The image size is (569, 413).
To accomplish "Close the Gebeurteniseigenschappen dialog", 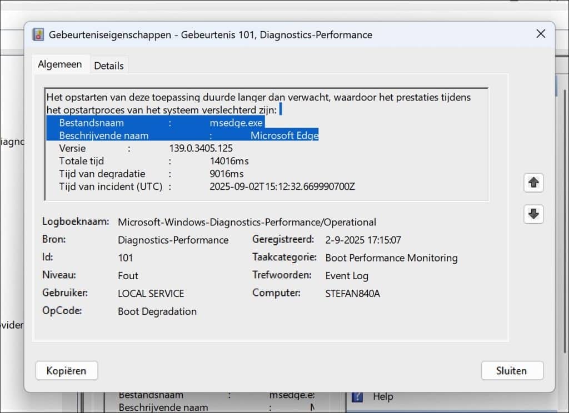I will point(541,34).
